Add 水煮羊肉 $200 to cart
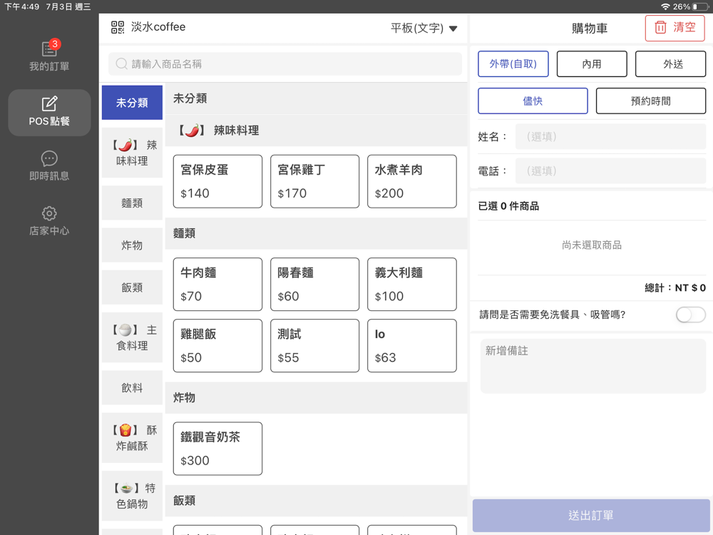 point(412,181)
